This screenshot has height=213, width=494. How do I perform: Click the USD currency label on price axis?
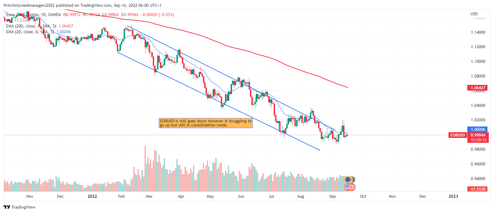(474, 14)
